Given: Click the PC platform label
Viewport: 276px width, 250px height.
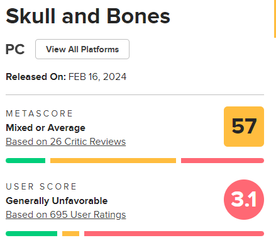Looking at the screenshot, I should click(x=15, y=49).
